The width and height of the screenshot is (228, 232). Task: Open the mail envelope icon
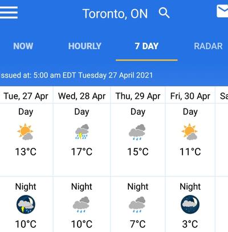tap(222, 11)
